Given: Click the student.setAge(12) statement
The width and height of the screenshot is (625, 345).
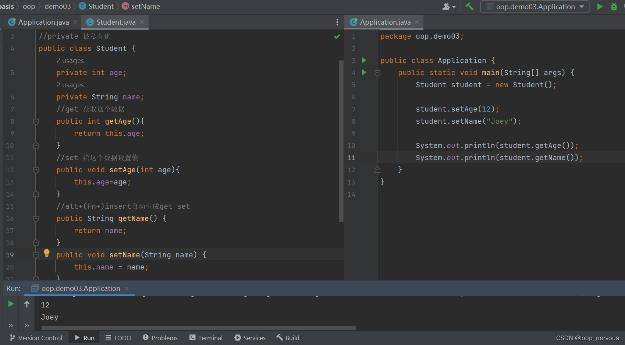Looking at the screenshot, I should (457, 109).
